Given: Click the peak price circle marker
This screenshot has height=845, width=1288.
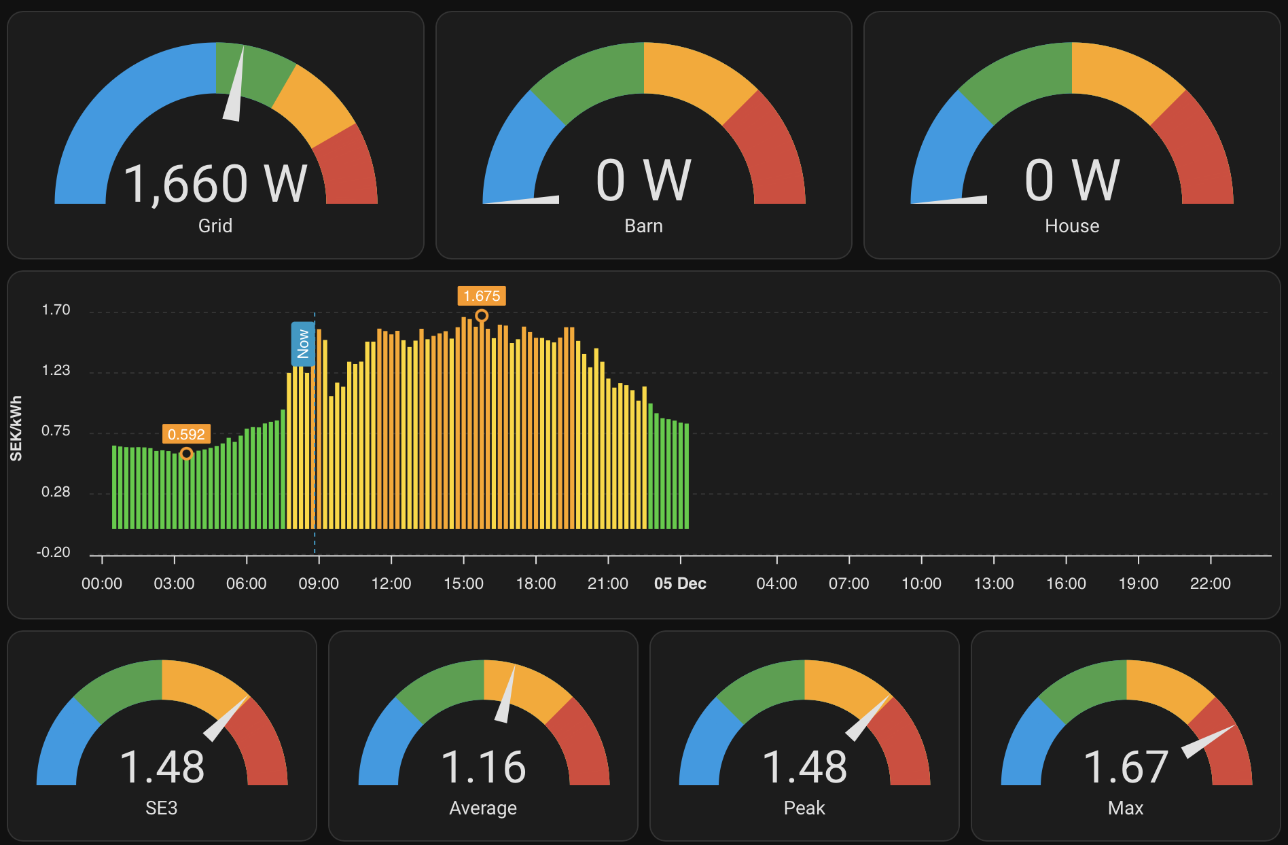Looking at the screenshot, I should tap(482, 316).
